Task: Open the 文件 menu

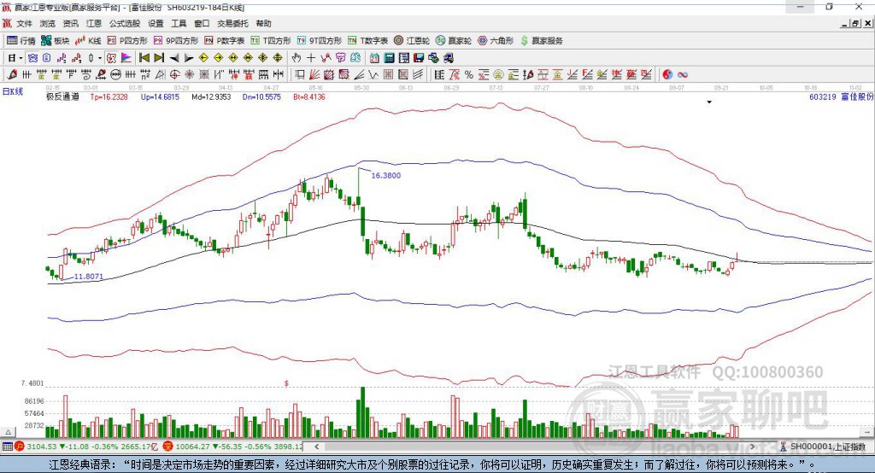Action: pyautogui.click(x=24, y=23)
